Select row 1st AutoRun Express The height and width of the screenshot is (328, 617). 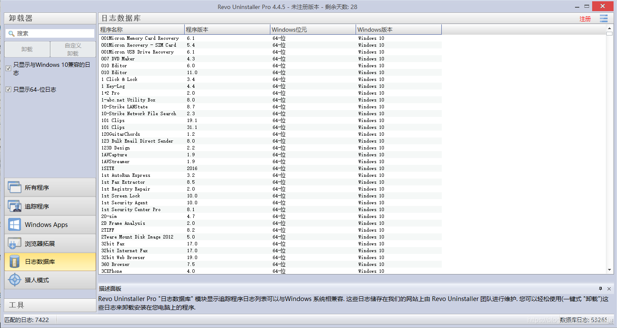click(270, 175)
